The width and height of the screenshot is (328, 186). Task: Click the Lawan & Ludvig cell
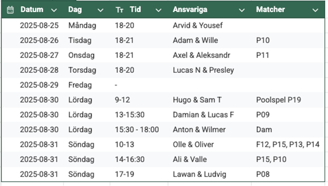point(199,174)
